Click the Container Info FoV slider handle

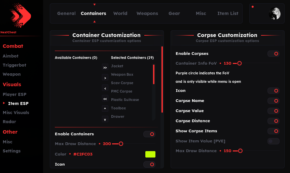coord(240,63)
